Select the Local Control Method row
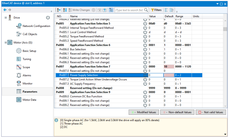Image resolution: width=229 pixels, height=138 pixels. (x=129, y=32)
